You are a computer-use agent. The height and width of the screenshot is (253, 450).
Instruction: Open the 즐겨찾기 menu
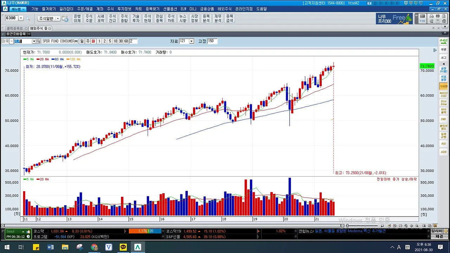(x=49, y=9)
